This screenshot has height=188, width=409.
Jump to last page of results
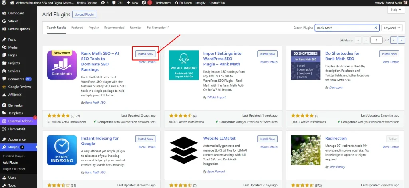(x=401, y=40)
